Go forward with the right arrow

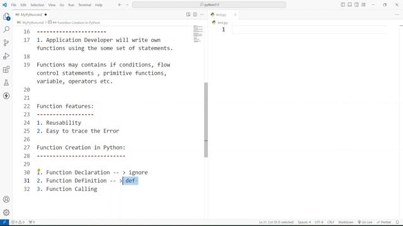(127, 4)
